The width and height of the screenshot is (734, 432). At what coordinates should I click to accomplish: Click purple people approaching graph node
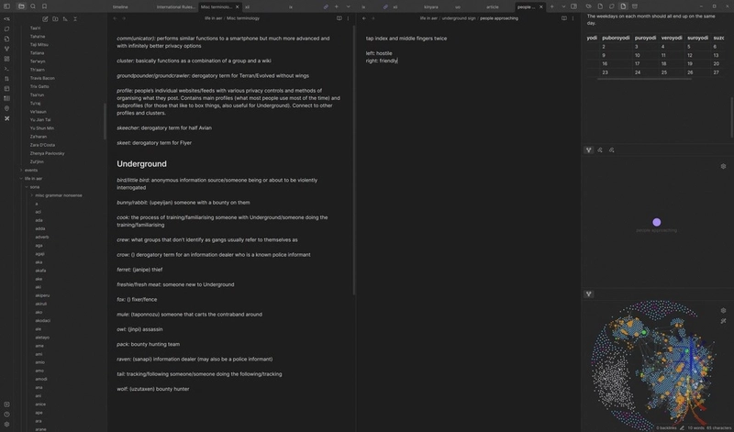pyautogui.click(x=657, y=222)
